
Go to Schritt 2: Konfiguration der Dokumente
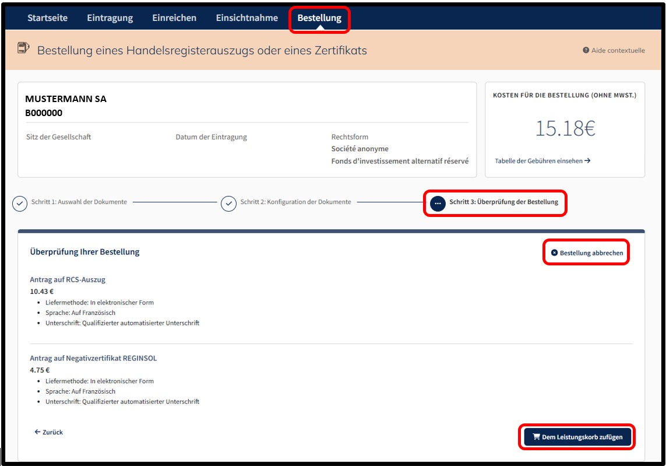(x=295, y=202)
